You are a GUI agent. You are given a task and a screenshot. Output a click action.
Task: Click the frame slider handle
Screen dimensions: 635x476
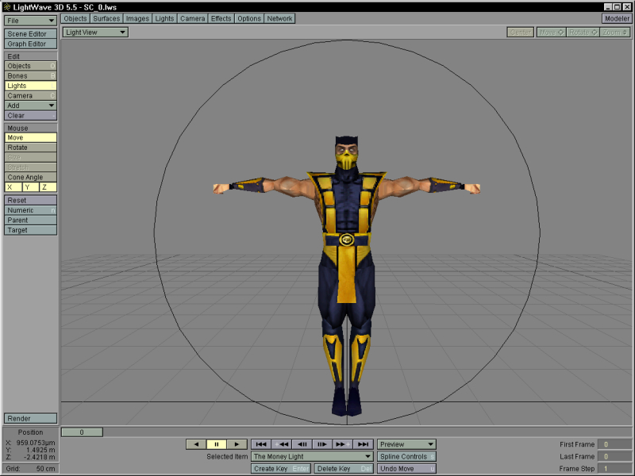pos(82,432)
